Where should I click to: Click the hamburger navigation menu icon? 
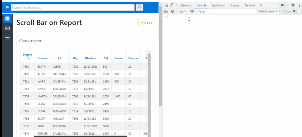(7, 7)
